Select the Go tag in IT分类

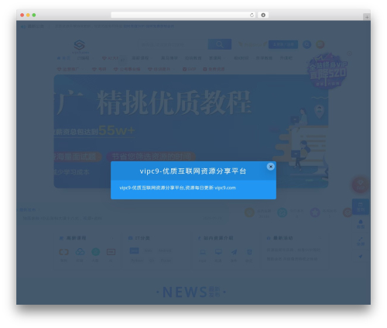tap(152, 261)
